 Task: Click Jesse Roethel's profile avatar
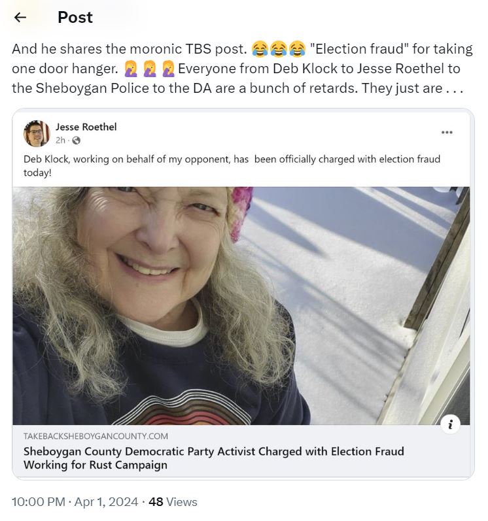36,133
